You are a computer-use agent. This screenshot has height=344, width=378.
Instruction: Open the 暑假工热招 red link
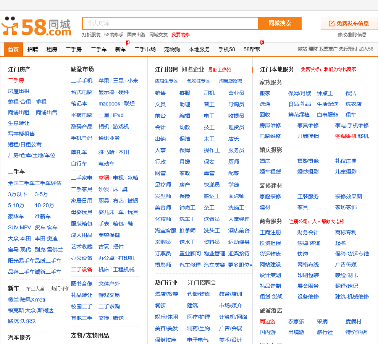point(220,70)
